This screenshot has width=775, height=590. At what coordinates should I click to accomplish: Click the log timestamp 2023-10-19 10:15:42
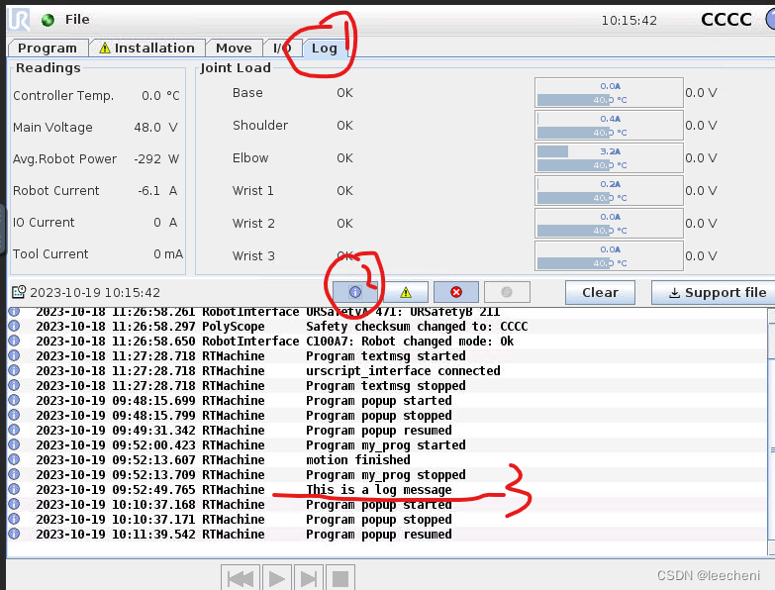(x=95, y=293)
